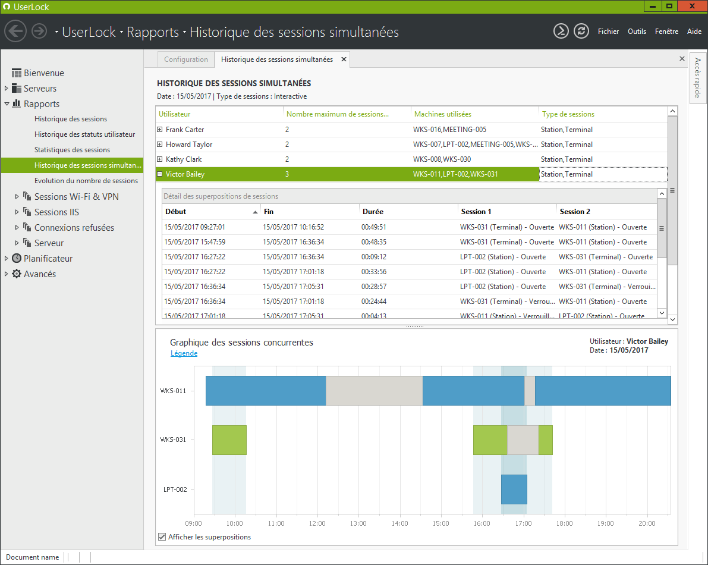Click the UserLock logo in title bar
The height and width of the screenshot is (565, 708).
click(x=7, y=7)
